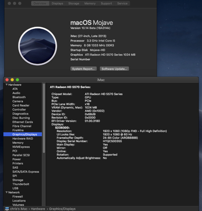Select the Overview tab

(40, 4)
